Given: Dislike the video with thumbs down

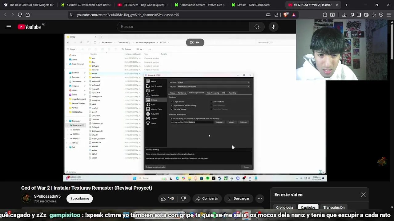Looking at the screenshot, I should pyautogui.click(x=183, y=199).
